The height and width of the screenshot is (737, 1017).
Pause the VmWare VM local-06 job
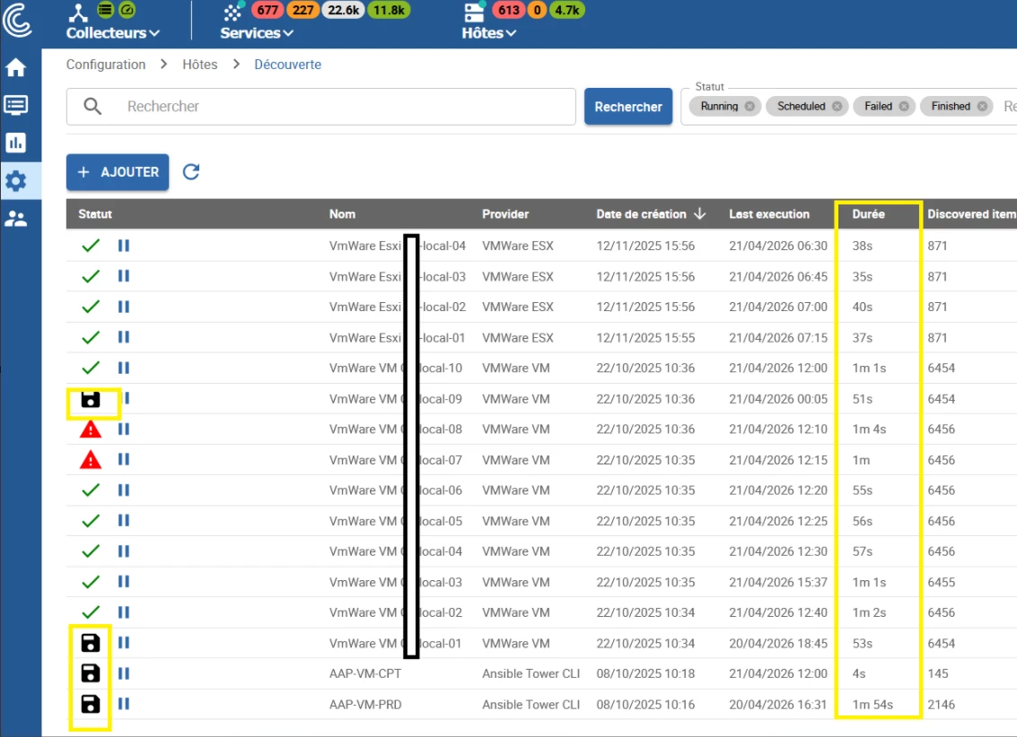pos(124,490)
